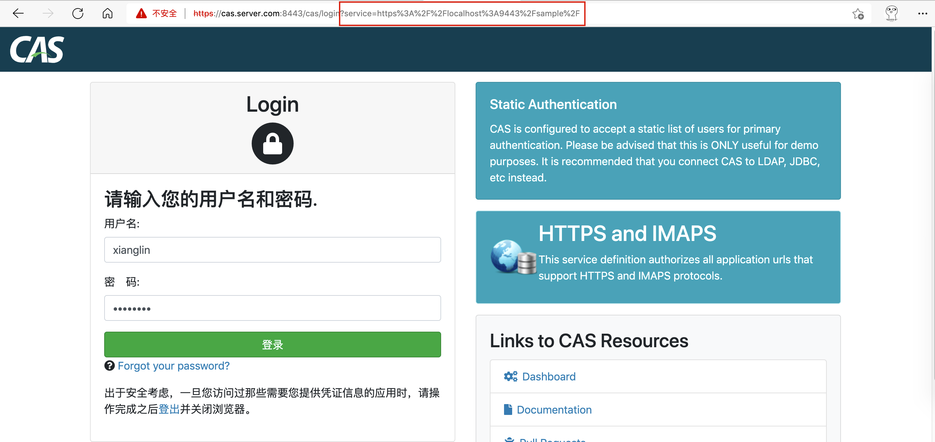
Task: Click the 用户名 label
Action: (122, 223)
